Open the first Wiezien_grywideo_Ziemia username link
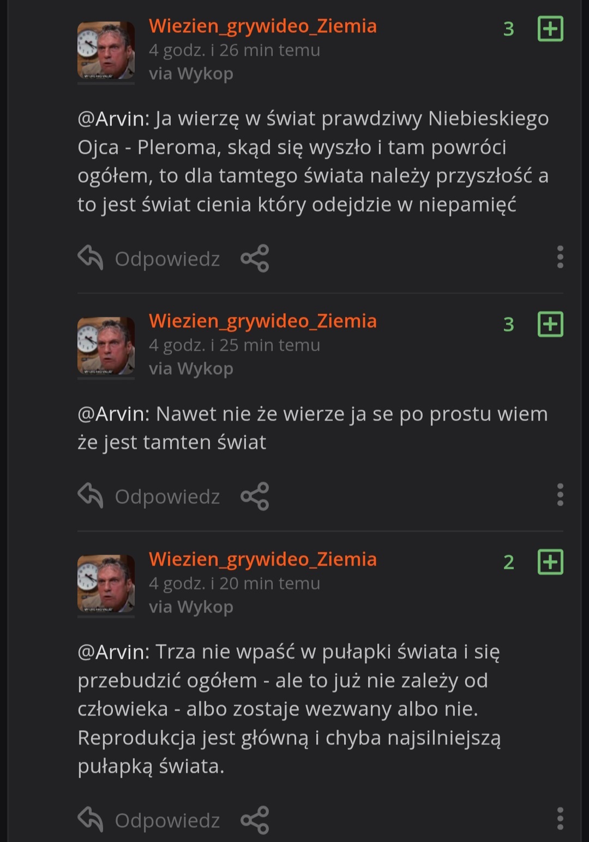The width and height of the screenshot is (589, 842). tap(263, 26)
